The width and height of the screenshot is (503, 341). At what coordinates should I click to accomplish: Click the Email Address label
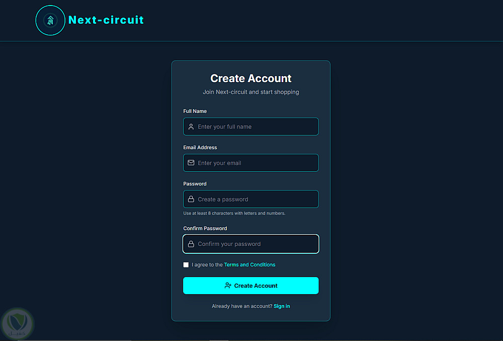(200, 148)
